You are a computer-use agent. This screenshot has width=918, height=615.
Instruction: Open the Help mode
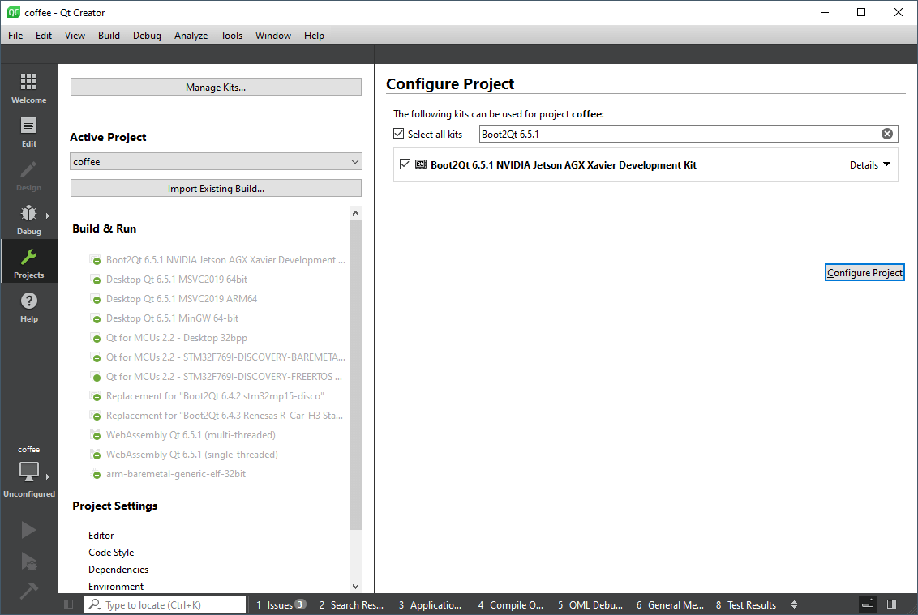point(28,307)
